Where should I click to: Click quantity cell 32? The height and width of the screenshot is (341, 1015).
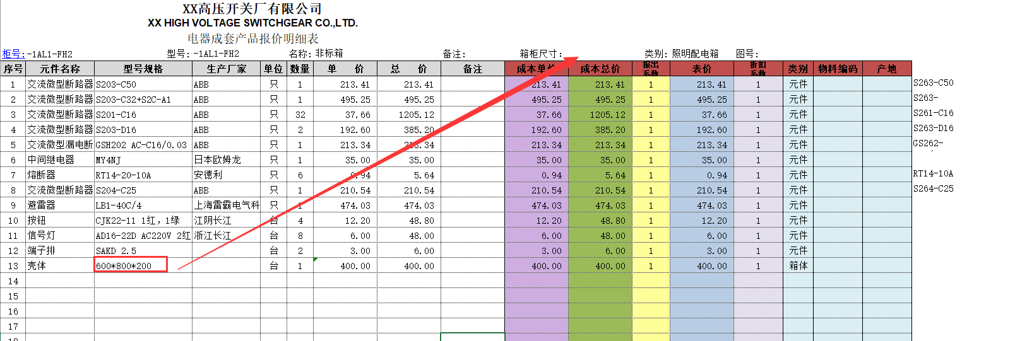300,115
